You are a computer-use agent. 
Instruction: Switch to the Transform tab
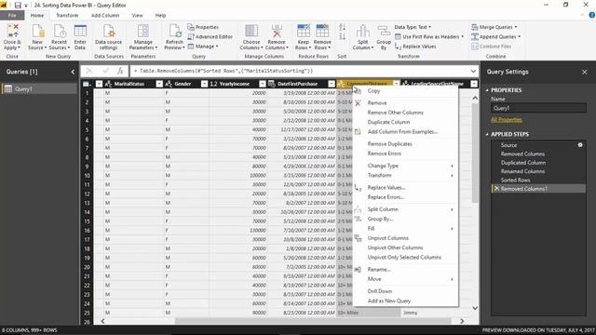[67, 16]
